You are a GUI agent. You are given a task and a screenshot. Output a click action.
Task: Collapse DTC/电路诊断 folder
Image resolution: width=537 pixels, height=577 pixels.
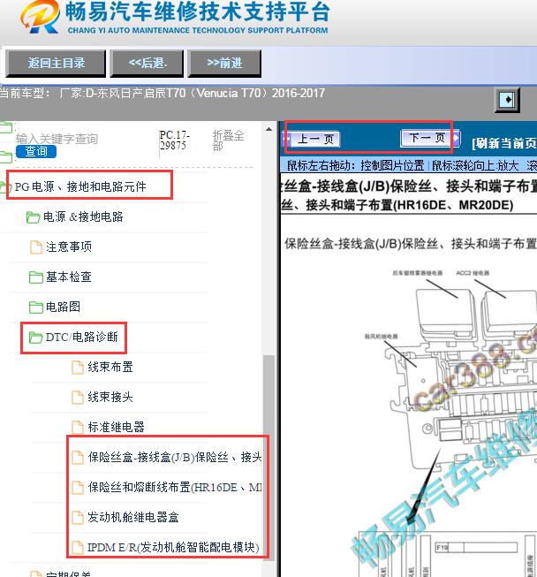pyautogui.click(x=81, y=337)
